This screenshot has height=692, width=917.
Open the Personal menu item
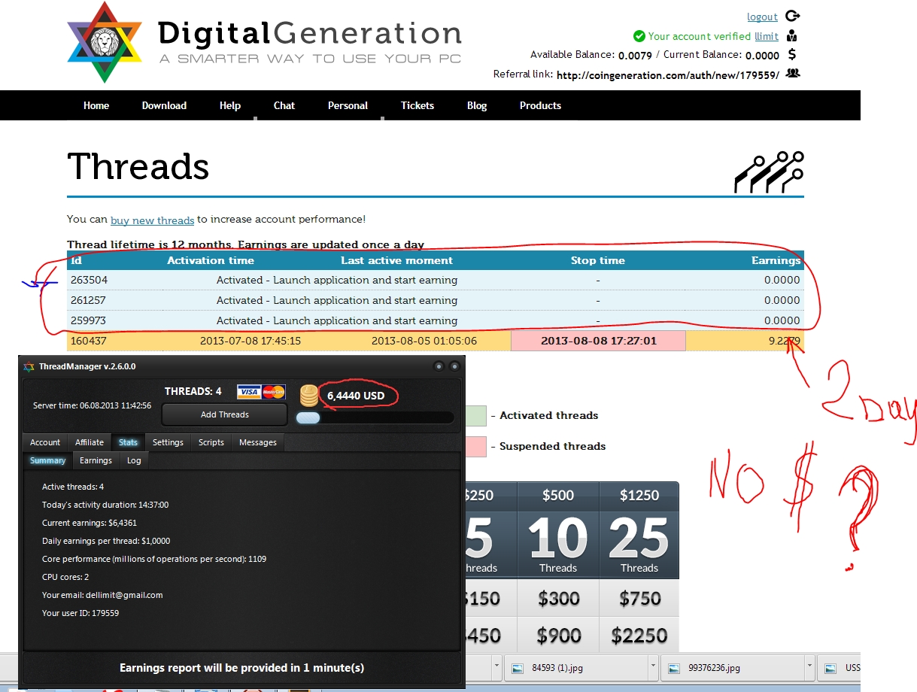[x=348, y=105]
